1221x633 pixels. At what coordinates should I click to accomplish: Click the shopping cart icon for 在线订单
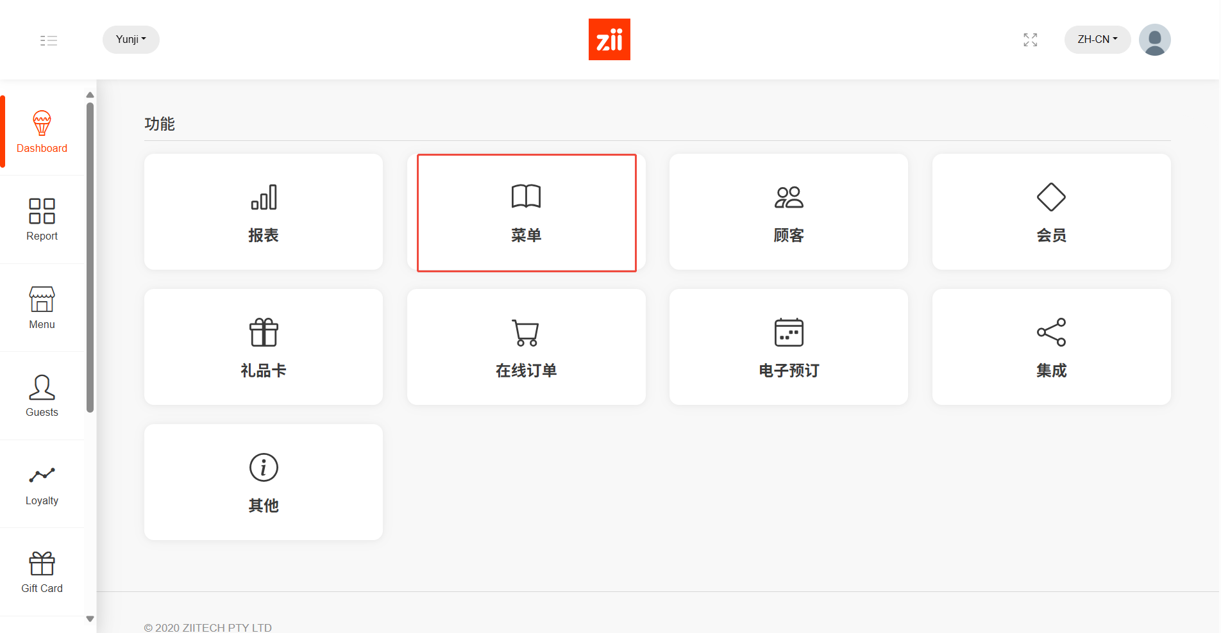526,333
